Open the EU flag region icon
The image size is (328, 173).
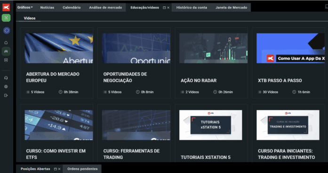pos(7,31)
